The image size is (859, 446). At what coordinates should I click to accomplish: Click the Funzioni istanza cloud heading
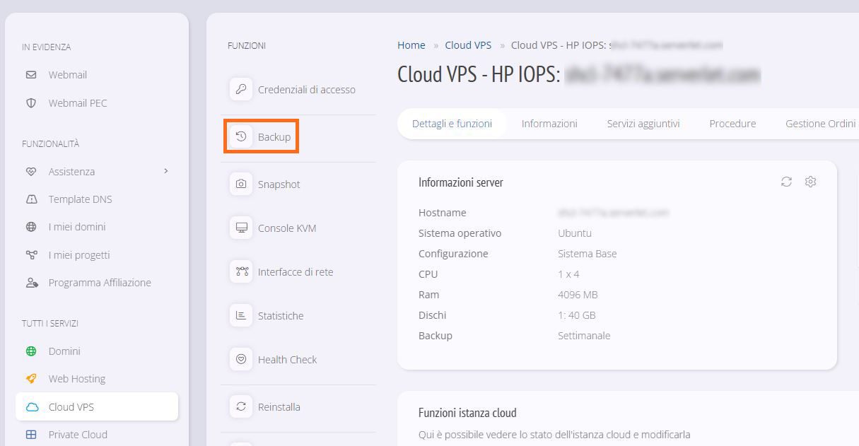(467, 413)
